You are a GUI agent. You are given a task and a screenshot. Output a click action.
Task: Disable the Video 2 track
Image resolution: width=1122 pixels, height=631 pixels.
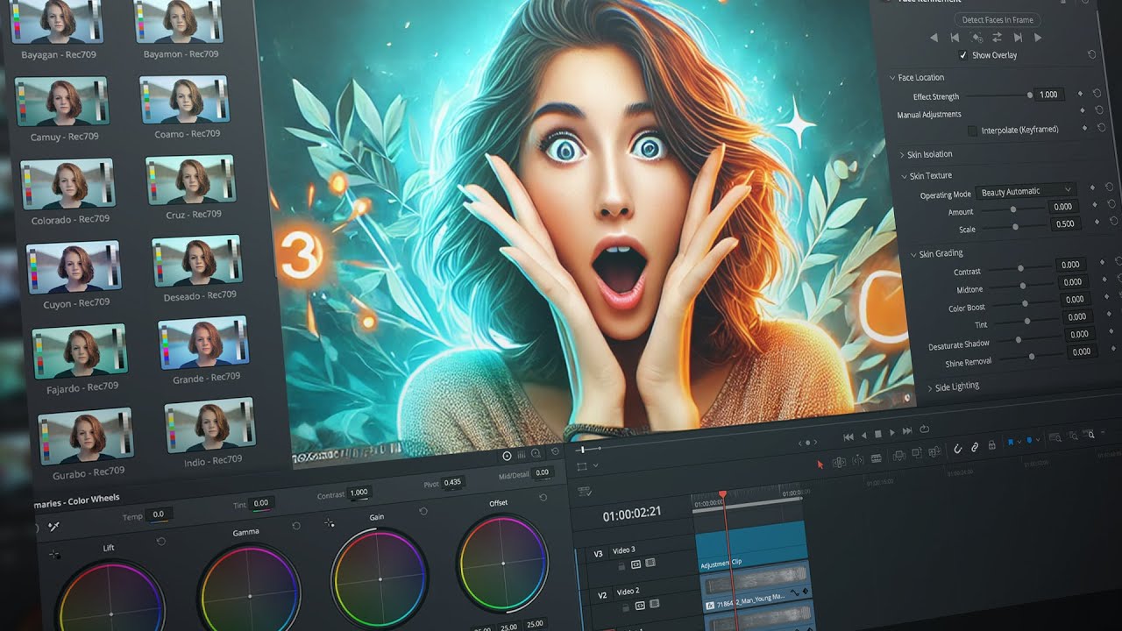[x=655, y=604]
